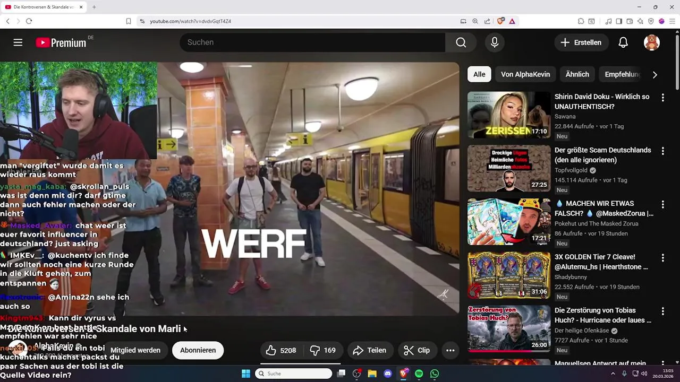The width and height of the screenshot is (680, 382).
Task: Select the Von AlphaKevin filter chip
Action: (525, 74)
